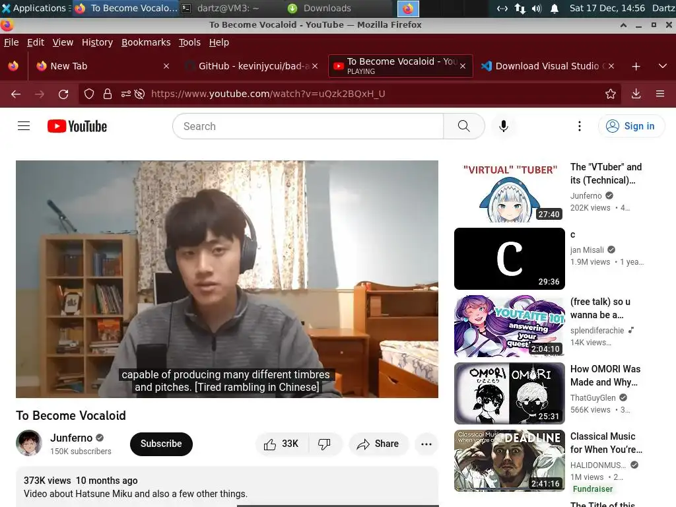Viewport: 676px width, 507px height.
Task: Subscribe to Junferno channel
Action: pos(161,444)
